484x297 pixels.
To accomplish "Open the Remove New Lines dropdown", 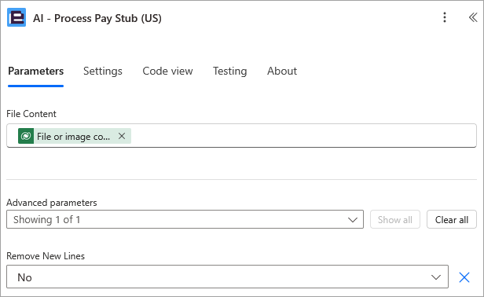I will (x=228, y=277).
